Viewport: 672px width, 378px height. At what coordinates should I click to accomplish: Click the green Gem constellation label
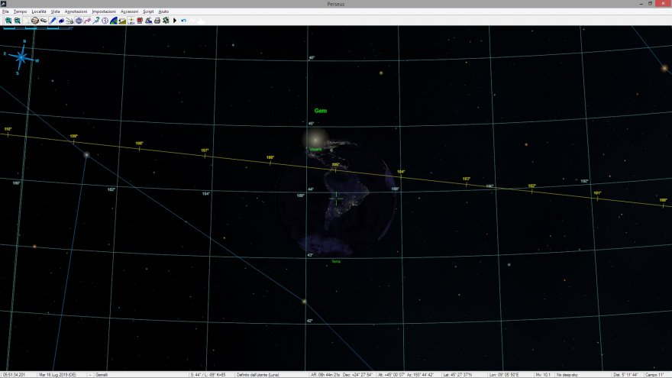pyautogui.click(x=320, y=111)
